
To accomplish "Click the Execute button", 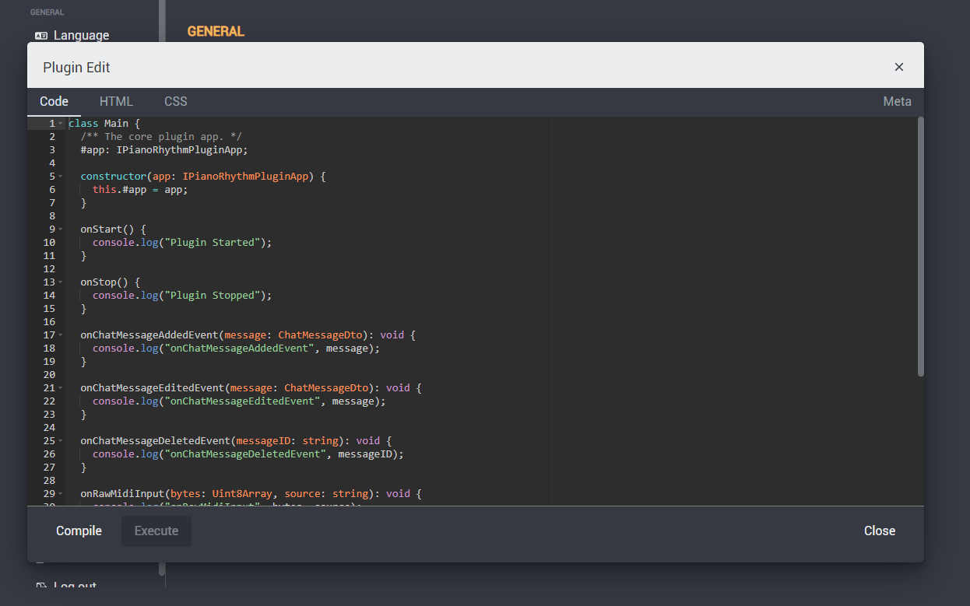I will (156, 531).
